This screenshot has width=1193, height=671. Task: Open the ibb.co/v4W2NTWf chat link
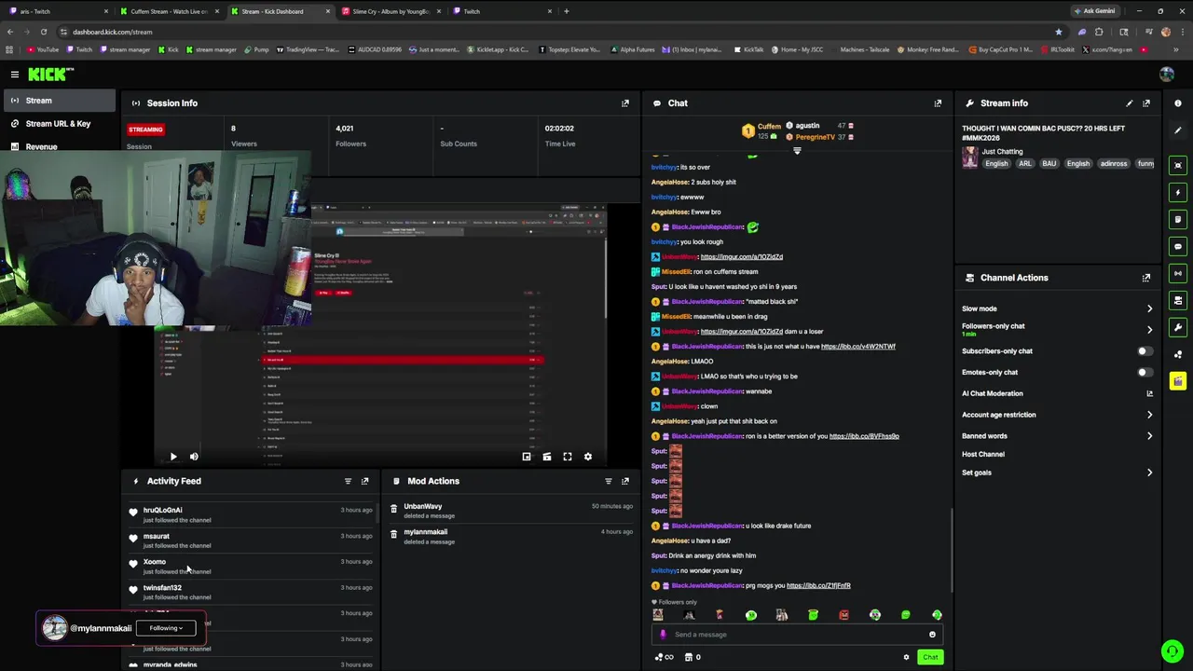point(858,347)
